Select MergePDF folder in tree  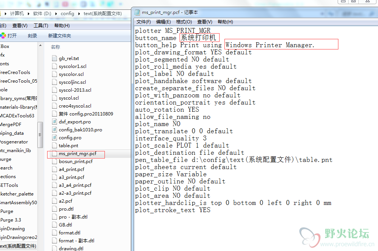(11, 125)
